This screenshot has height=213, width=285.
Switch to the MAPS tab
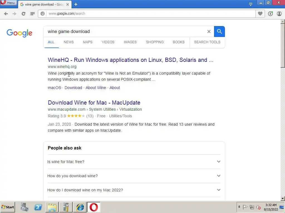[88, 42]
